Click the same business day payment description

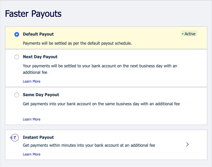click(101, 104)
